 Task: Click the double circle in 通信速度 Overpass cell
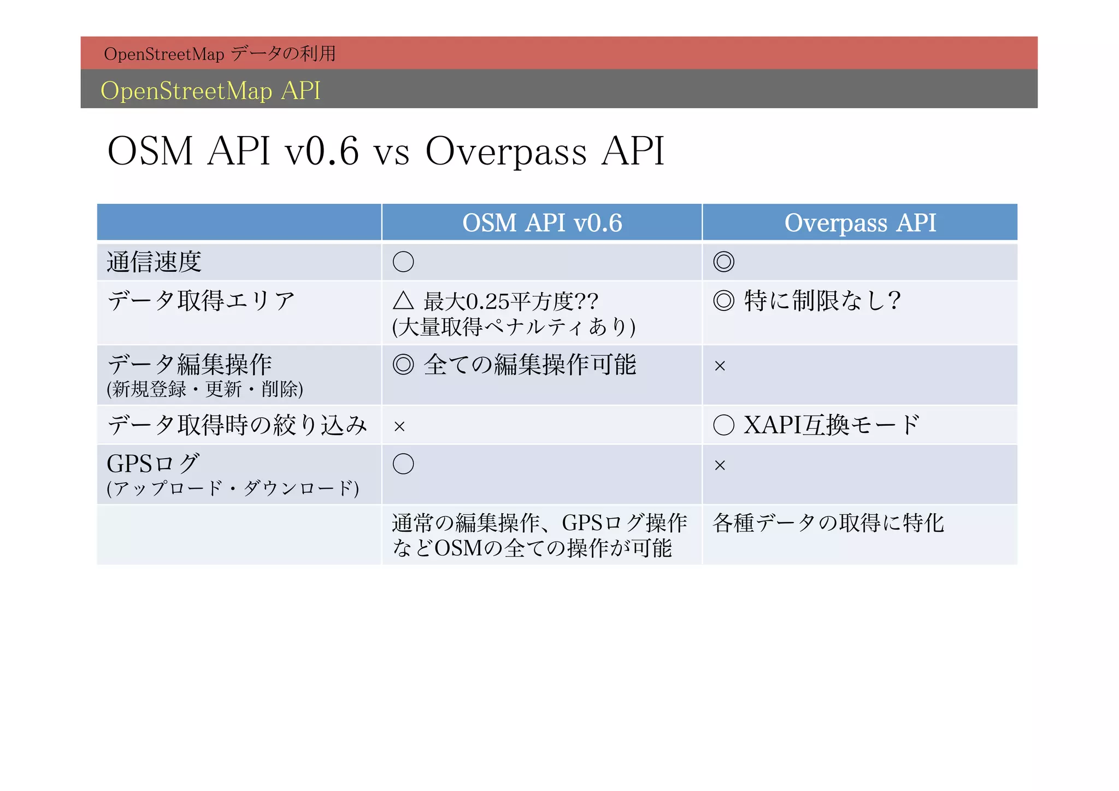(724, 262)
